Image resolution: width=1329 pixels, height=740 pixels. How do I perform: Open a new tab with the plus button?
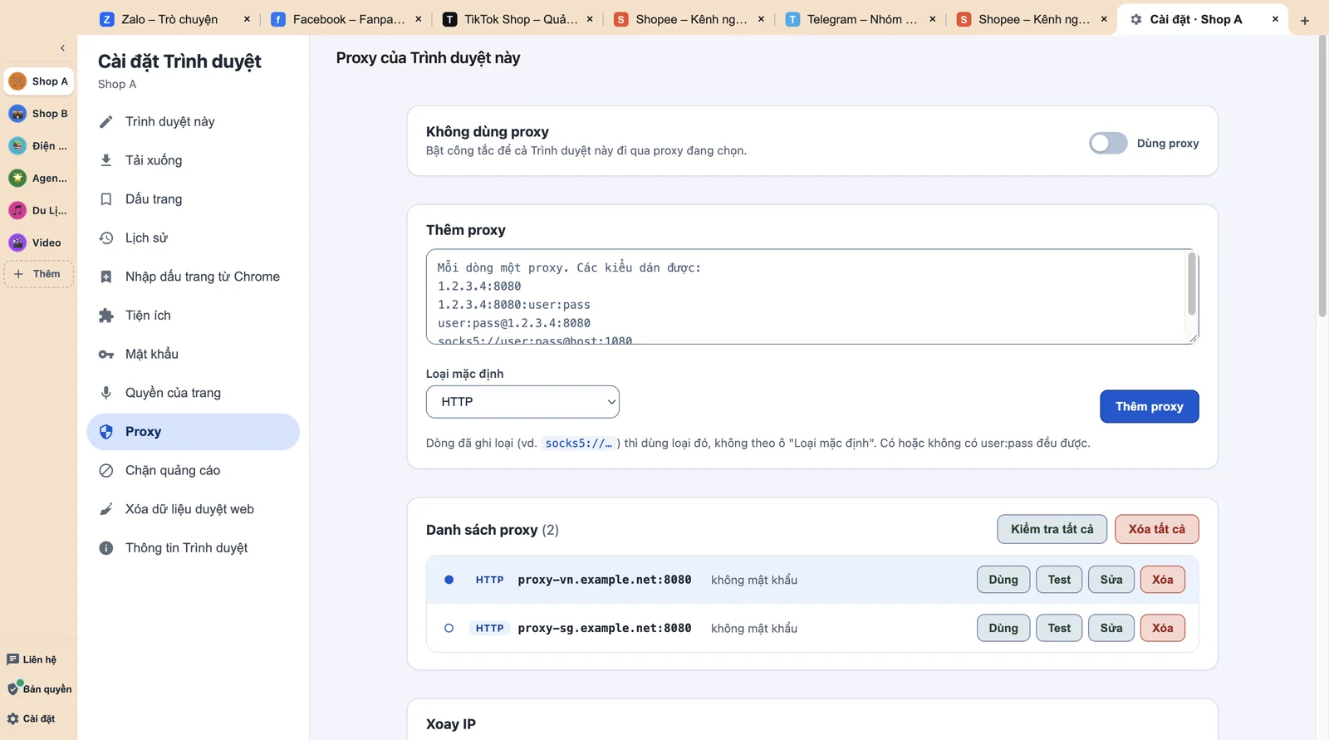(x=1305, y=20)
